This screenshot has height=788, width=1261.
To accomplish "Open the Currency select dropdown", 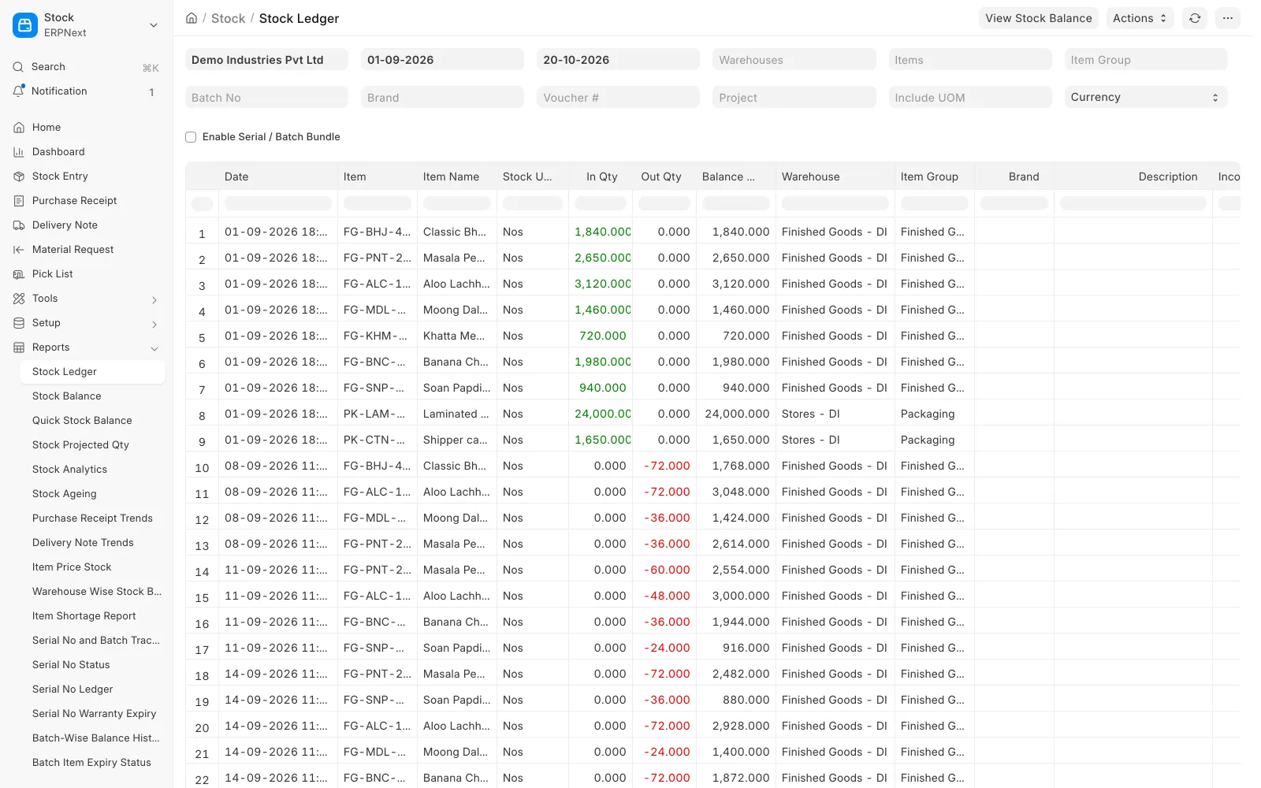I will click(1146, 97).
